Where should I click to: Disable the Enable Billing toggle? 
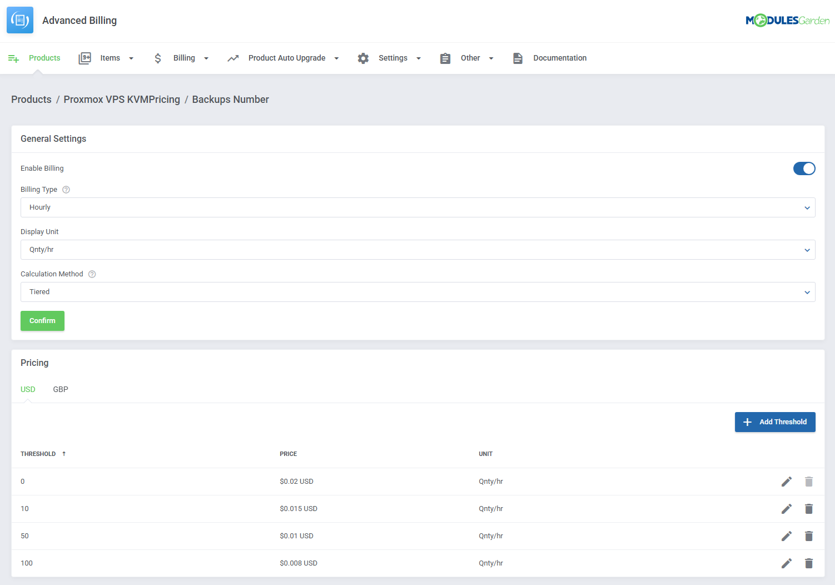(x=804, y=168)
